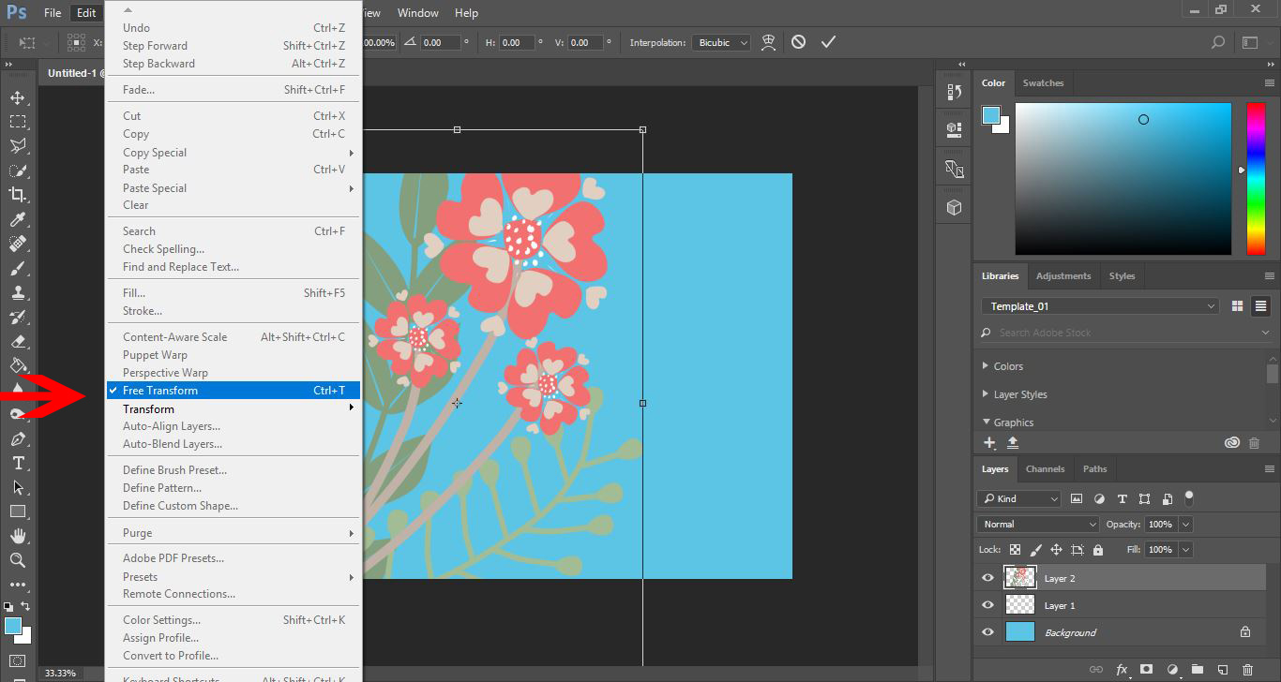1281x682 pixels.
Task: Commit transform with the checkmark icon
Action: [x=828, y=42]
